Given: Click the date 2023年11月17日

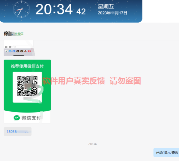Looking at the screenshot, I should (112, 13).
